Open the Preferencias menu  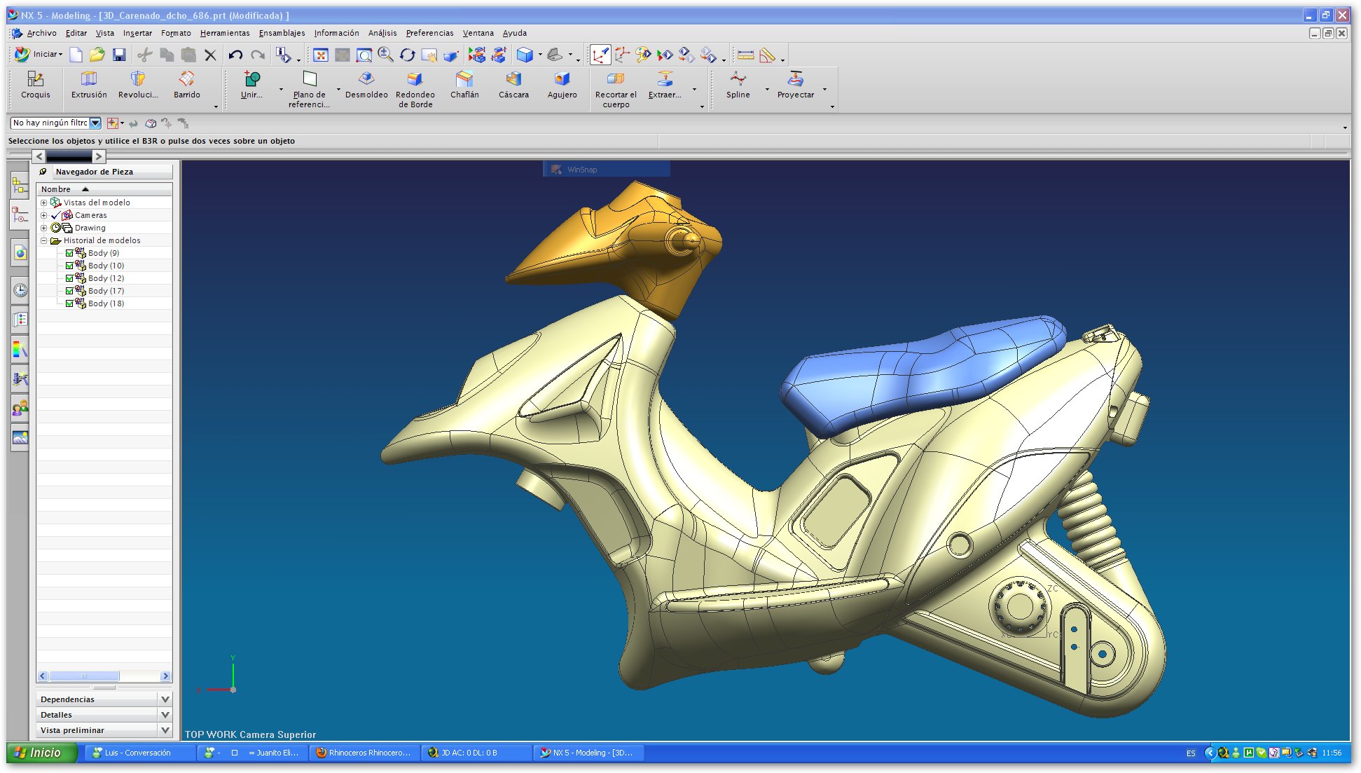click(x=429, y=33)
